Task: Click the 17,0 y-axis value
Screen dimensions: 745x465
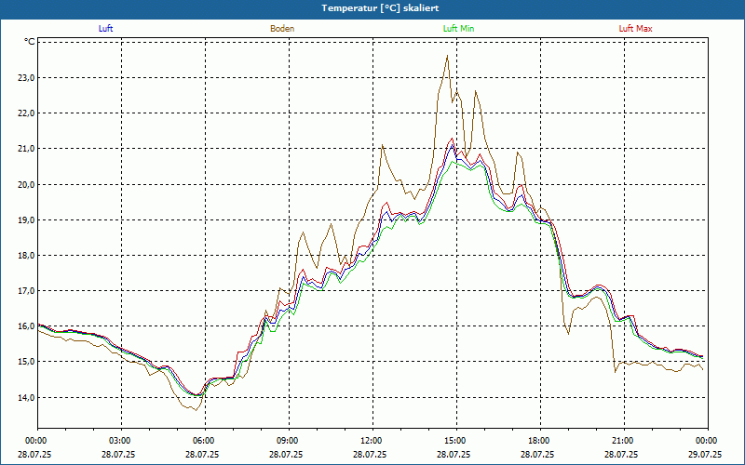Action: coord(26,291)
